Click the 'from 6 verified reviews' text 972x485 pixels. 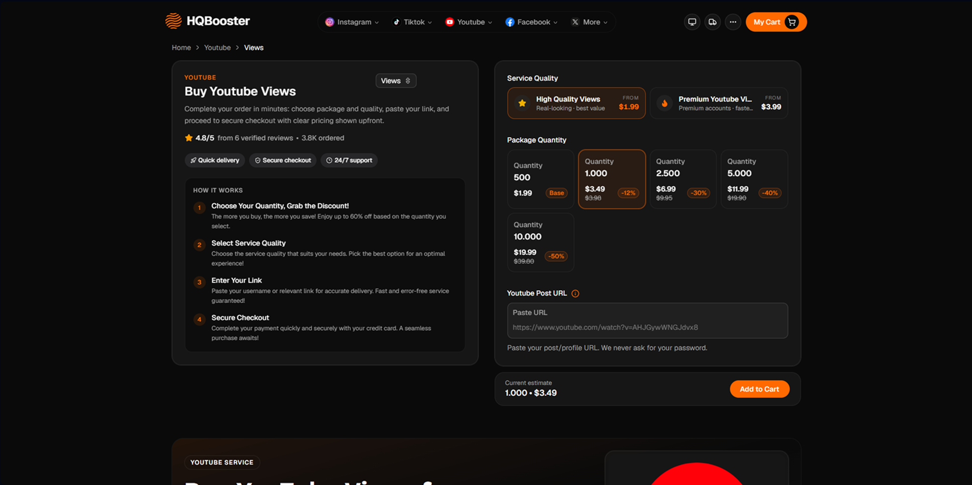(255, 138)
